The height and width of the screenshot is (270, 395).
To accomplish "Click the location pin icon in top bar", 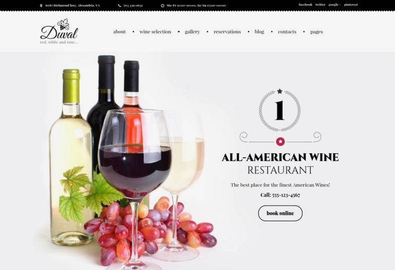I will (x=41, y=6).
